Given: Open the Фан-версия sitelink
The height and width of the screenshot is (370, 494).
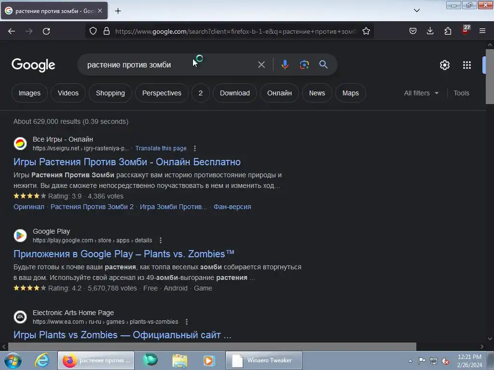Looking at the screenshot, I should click(x=232, y=207).
